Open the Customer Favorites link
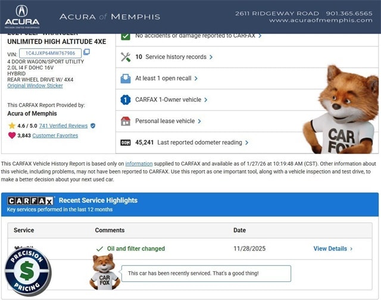The image size is (381, 301). tap(55, 136)
